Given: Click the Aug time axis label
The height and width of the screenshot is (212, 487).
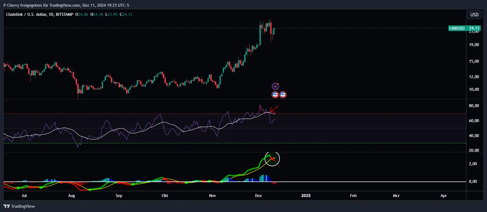Looking at the screenshot, I should click(x=72, y=196).
